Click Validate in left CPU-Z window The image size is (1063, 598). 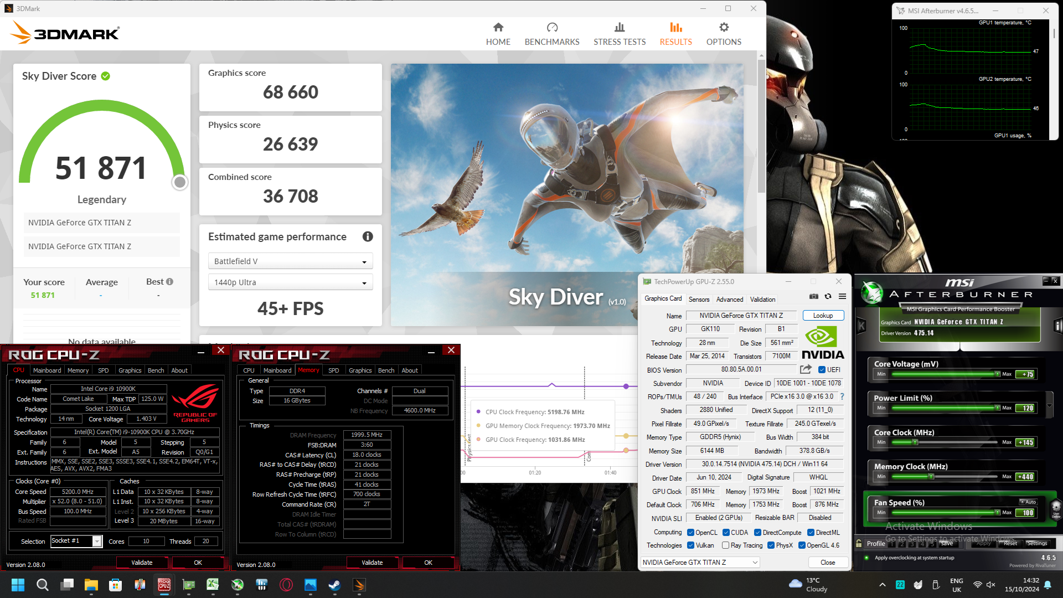tap(142, 563)
